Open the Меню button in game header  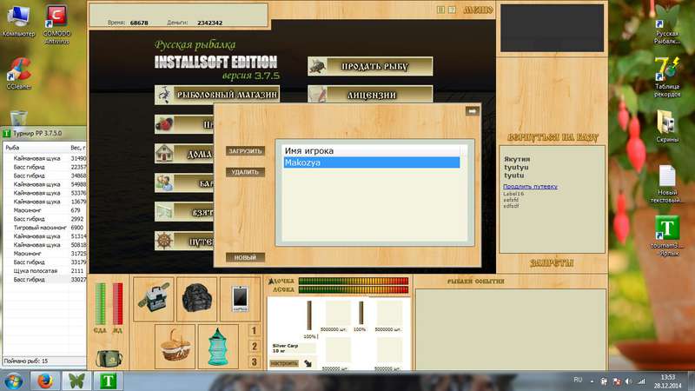coord(478,10)
